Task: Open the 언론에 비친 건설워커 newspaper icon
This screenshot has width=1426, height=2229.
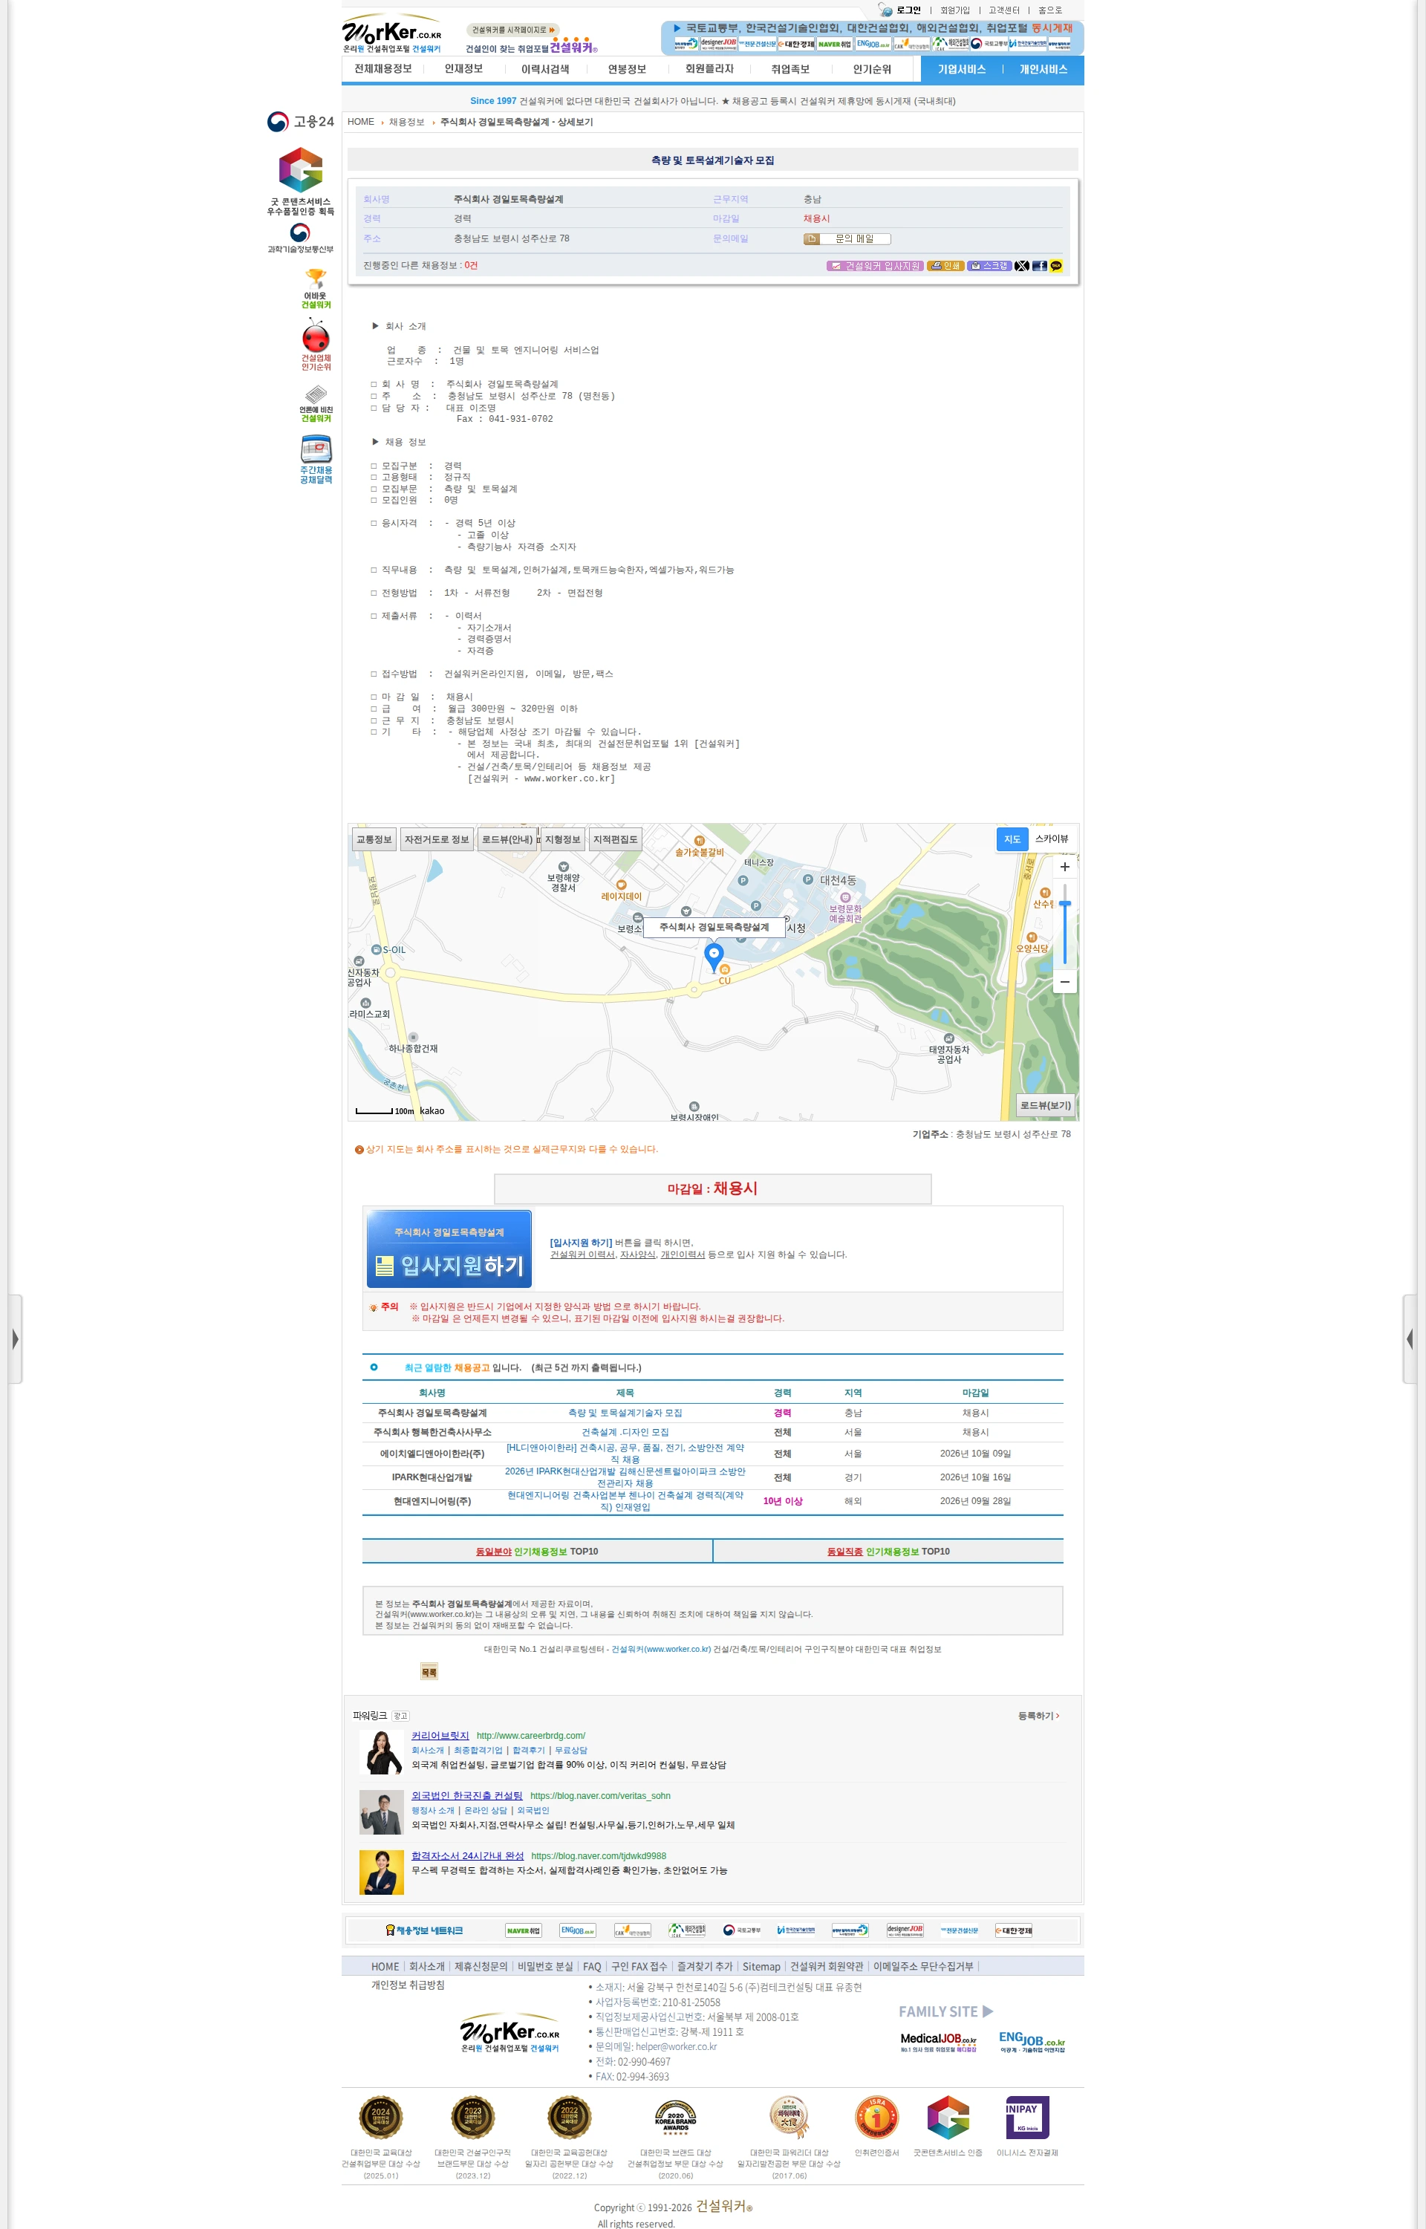Action: pos(316,404)
